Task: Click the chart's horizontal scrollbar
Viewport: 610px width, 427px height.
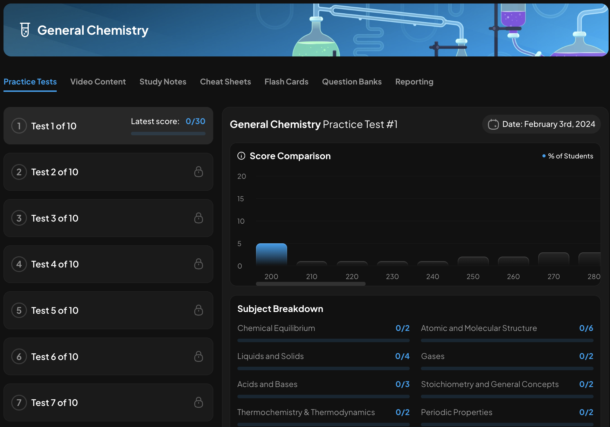Action: [311, 284]
